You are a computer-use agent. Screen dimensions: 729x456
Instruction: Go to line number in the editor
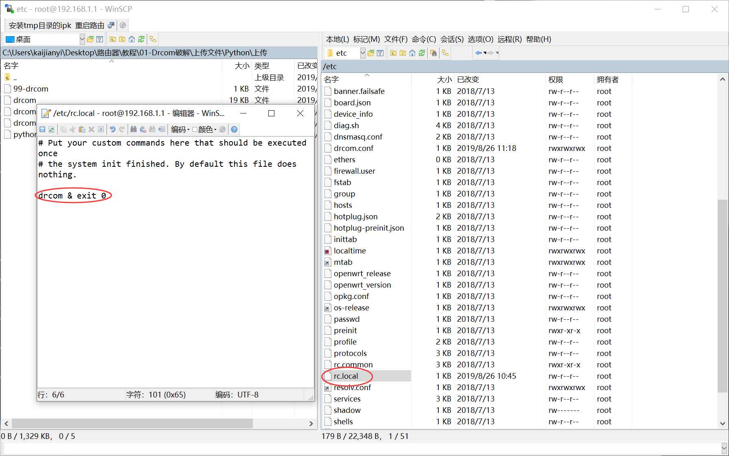(162, 129)
